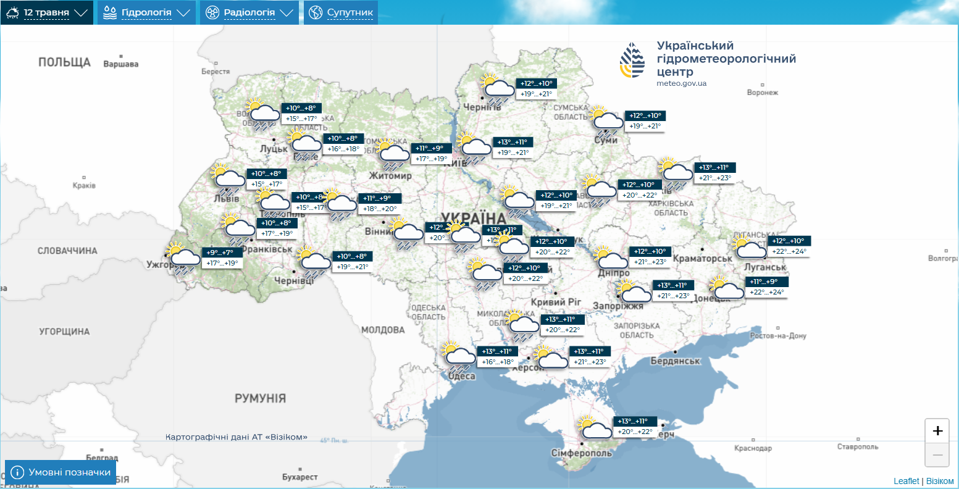This screenshot has width=959, height=489.
Task: Click the weather icon above Луганськ
Action: coord(749,248)
